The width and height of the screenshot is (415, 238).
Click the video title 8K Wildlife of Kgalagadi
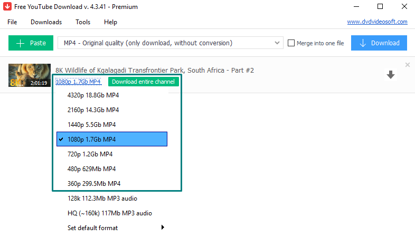click(x=155, y=70)
